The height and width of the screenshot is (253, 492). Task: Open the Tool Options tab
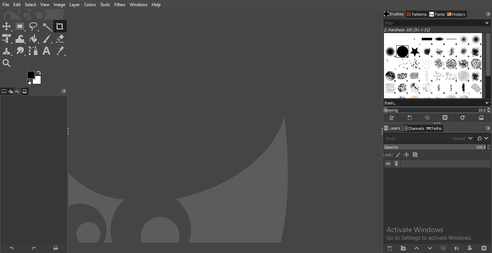[x=4, y=91]
